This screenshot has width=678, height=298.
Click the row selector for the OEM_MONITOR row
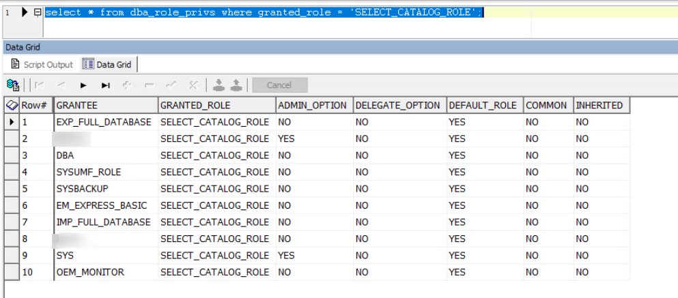(12, 272)
